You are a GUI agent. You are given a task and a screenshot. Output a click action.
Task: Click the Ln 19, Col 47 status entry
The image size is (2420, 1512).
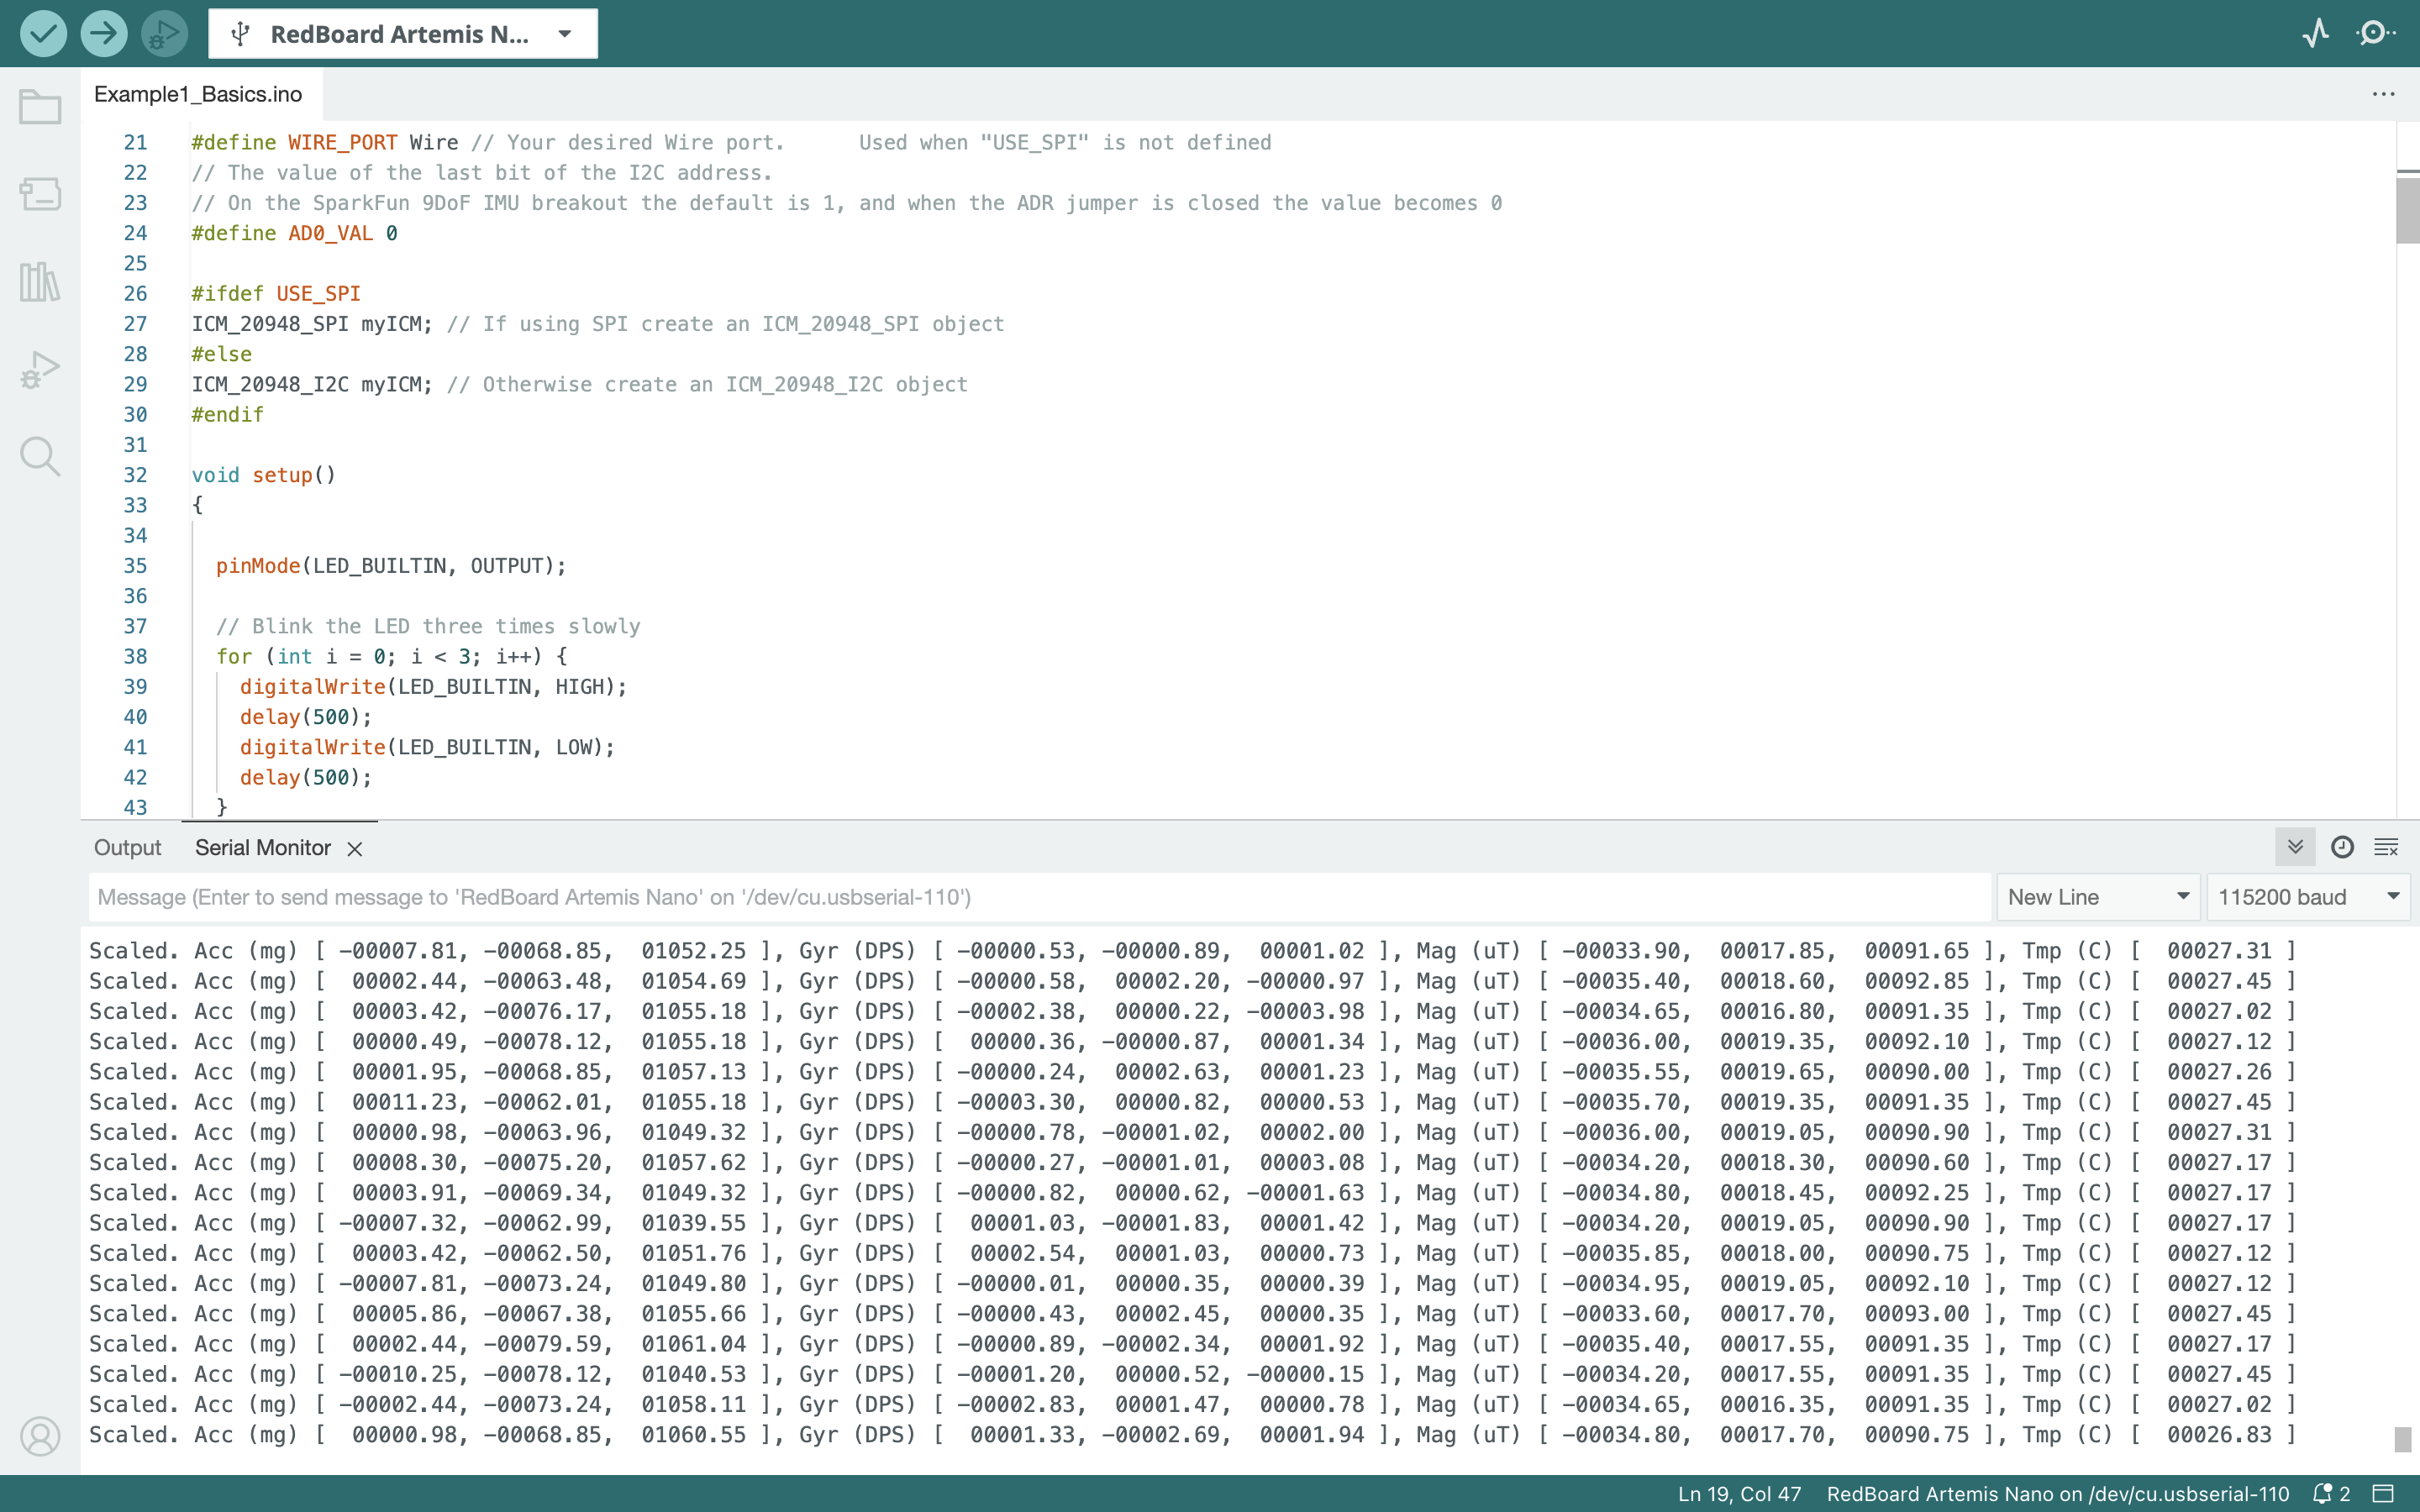pos(1739,1494)
